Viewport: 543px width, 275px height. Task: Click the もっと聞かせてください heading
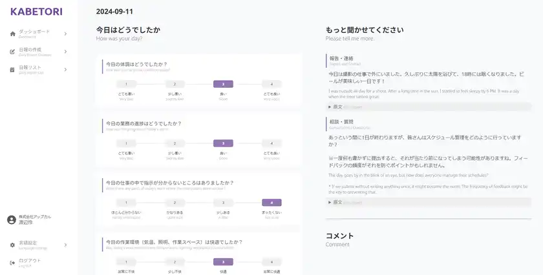click(365, 30)
